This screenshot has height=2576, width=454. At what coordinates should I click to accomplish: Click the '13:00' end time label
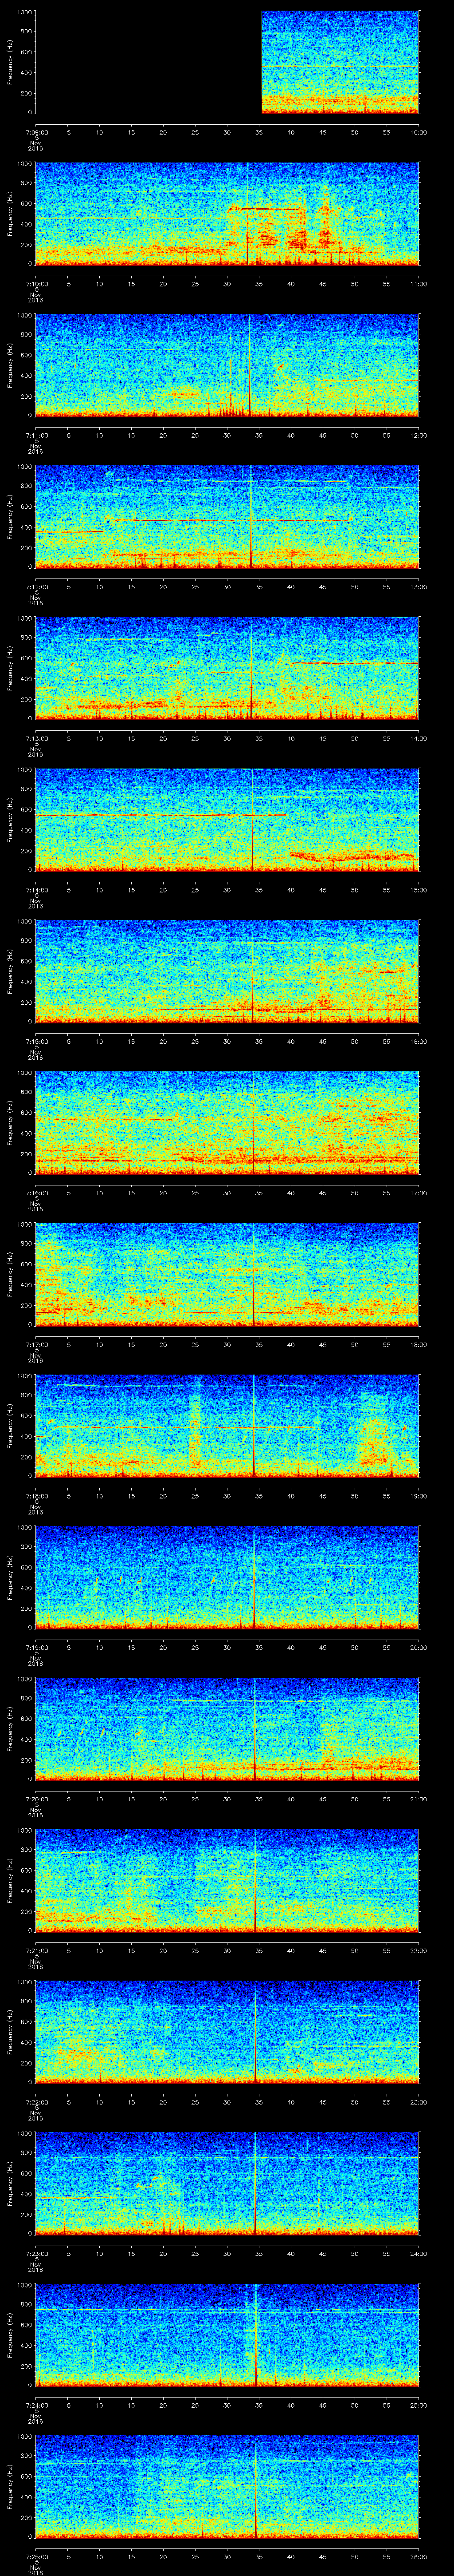[418, 586]
